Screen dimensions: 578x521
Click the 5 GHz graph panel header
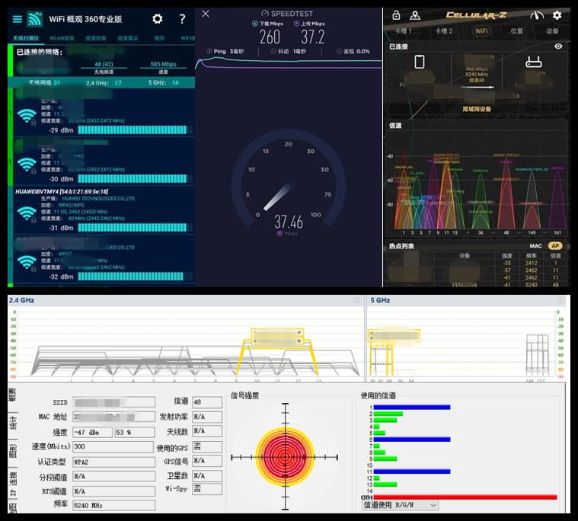coord(467,300)
